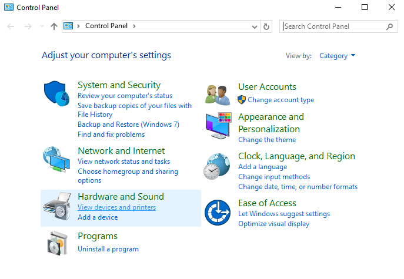Viewport: 404px width, 279px height.
Task: Open the Ease of Access category
Action: (267, 203)
